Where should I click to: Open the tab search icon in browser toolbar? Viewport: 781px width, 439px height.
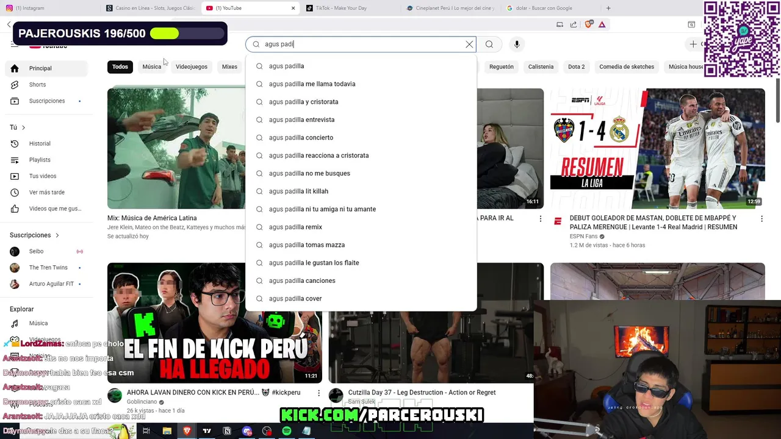click(x=691, y=24)
